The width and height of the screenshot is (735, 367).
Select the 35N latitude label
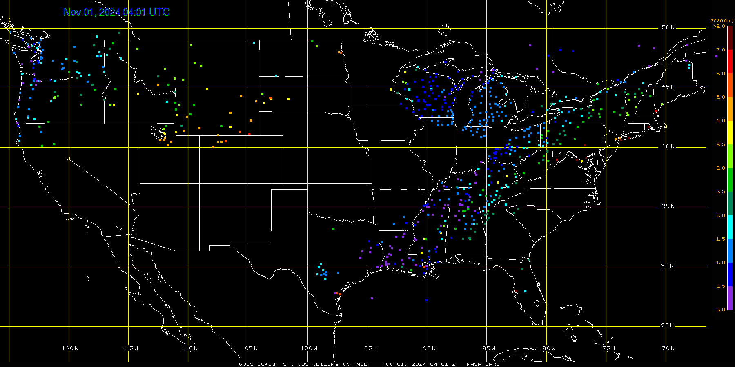[668, 206]
